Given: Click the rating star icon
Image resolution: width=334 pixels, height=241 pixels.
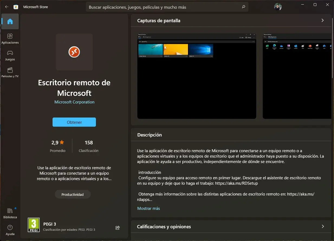Looking at the screenshot, I should (x=62, y=142).
